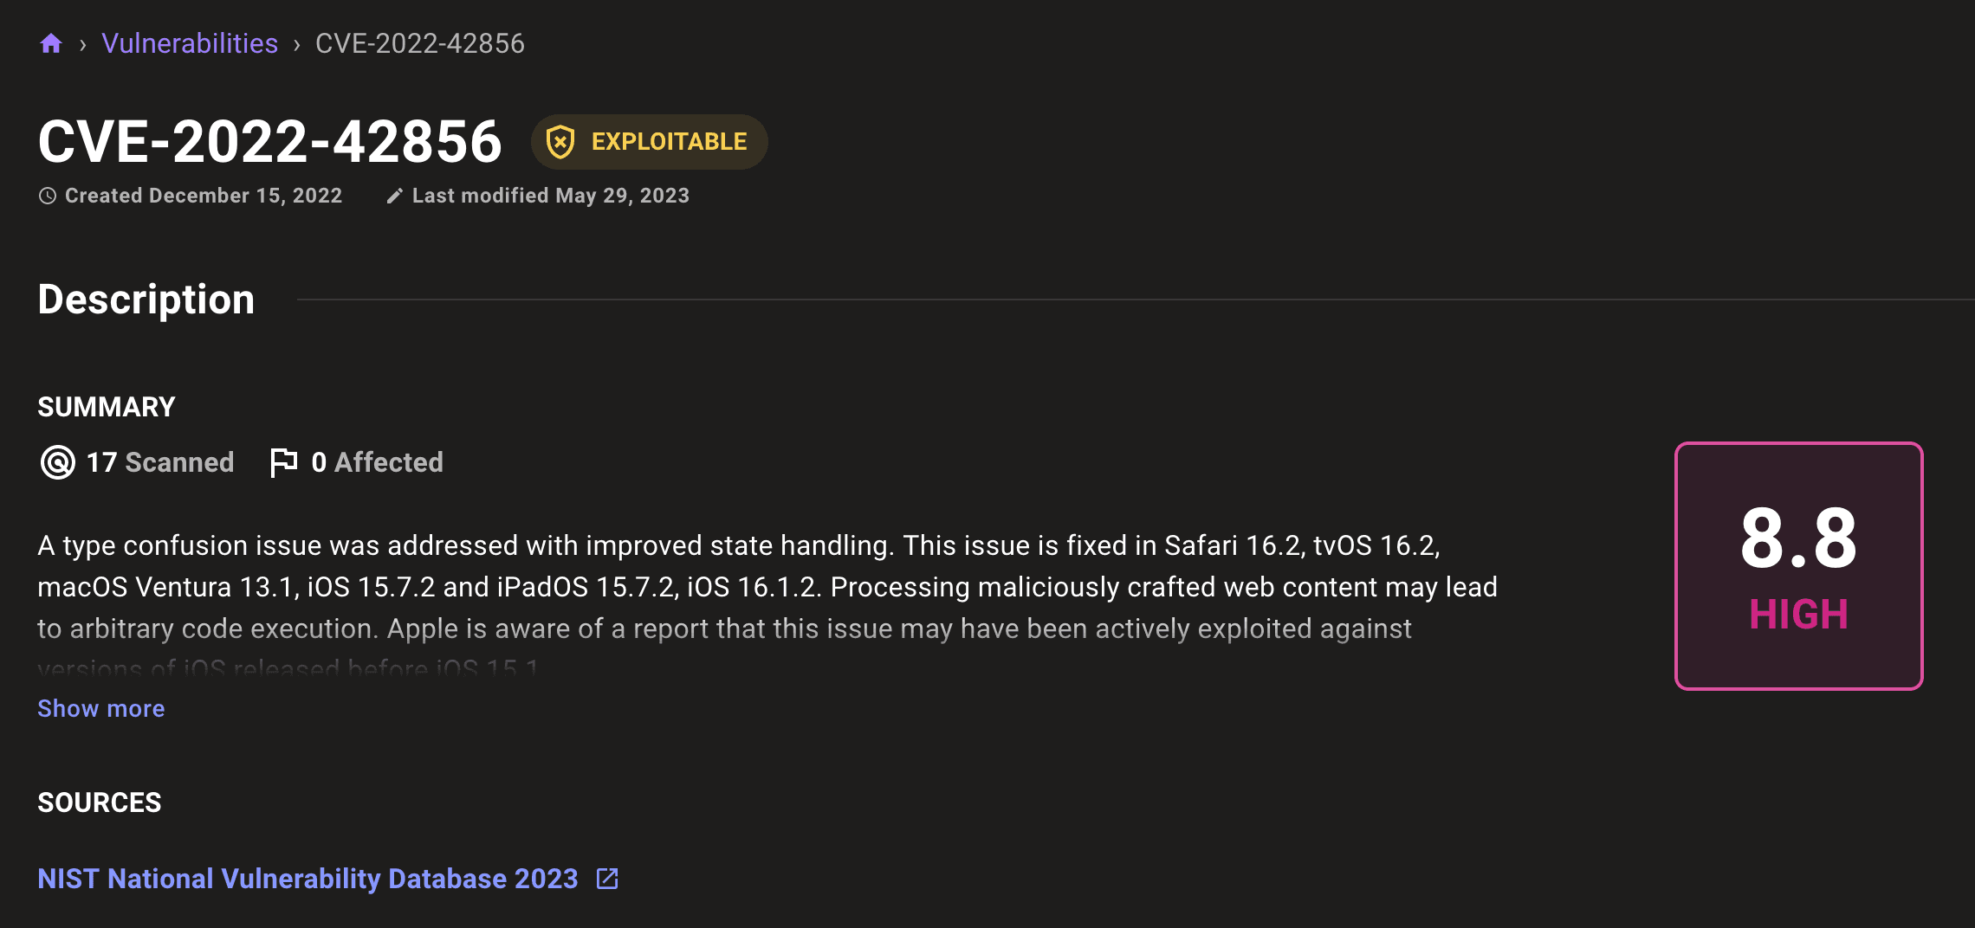The height and width of the screenshot is (928, 1975).
Task: Click the target icon next to Scanned
Action: click(58, 462)
